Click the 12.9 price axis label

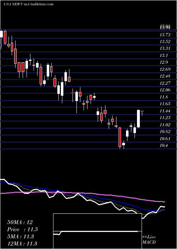pos(164,62)
